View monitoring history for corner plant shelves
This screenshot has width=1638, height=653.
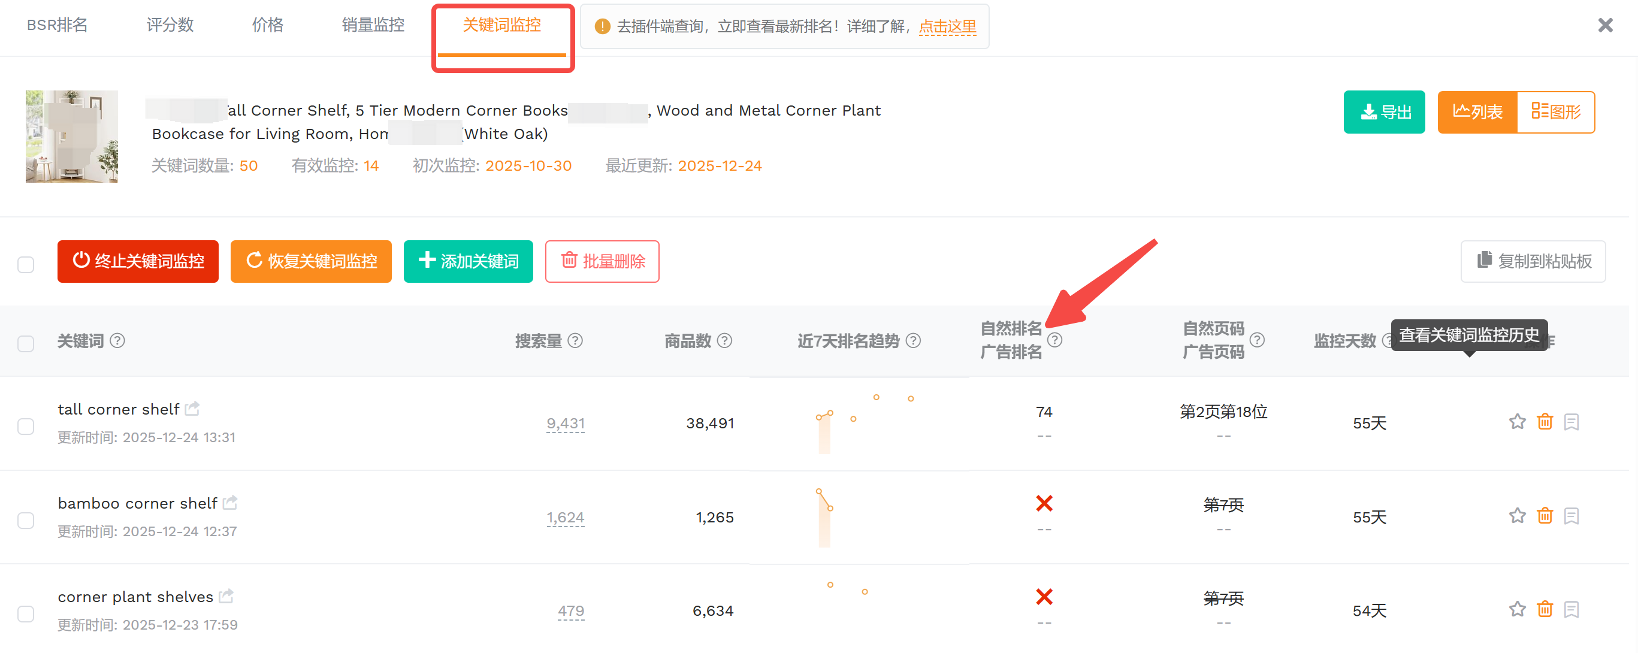pyautogui.click(x=1571, y=609)
